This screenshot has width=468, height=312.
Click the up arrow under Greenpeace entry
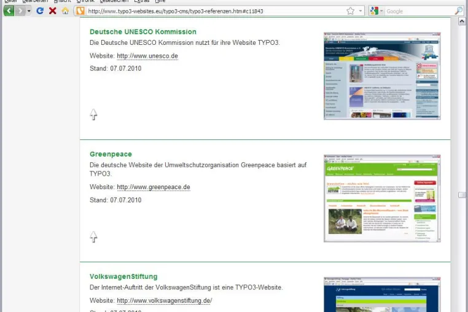pos(93,237)
